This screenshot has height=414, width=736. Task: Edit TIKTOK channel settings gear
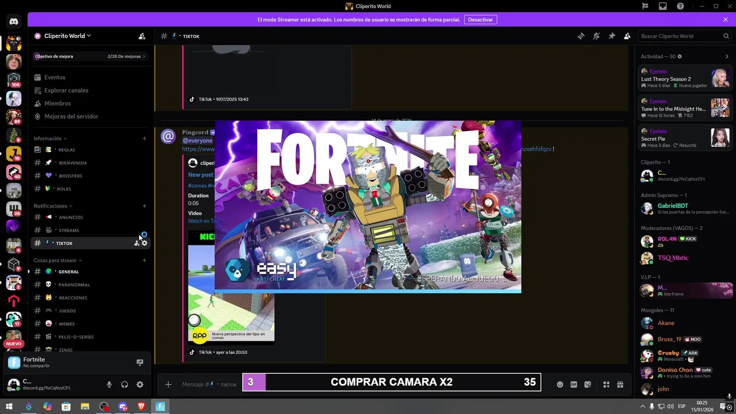tap(144, 243)
